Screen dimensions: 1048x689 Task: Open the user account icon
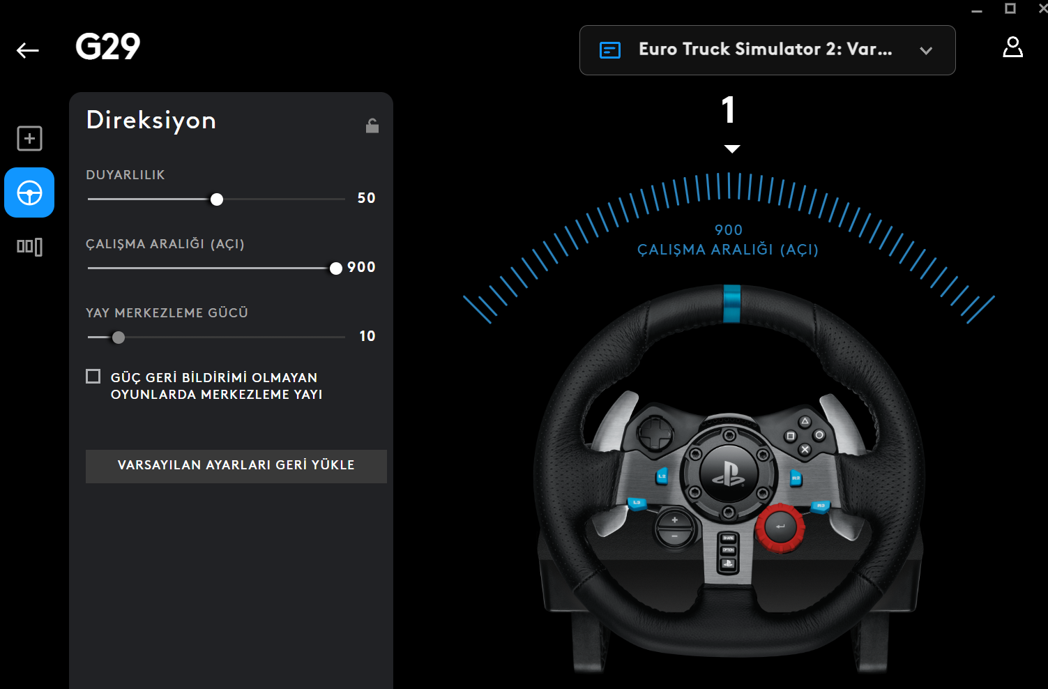pos(1012,47)
